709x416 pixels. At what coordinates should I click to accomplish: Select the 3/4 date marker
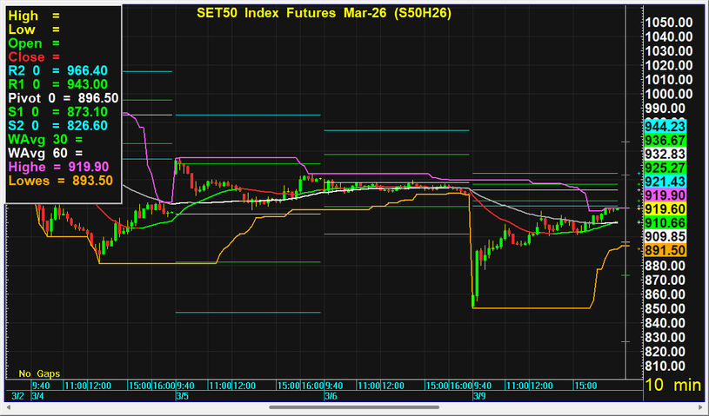pyautogui.click(x=40, y=396)
